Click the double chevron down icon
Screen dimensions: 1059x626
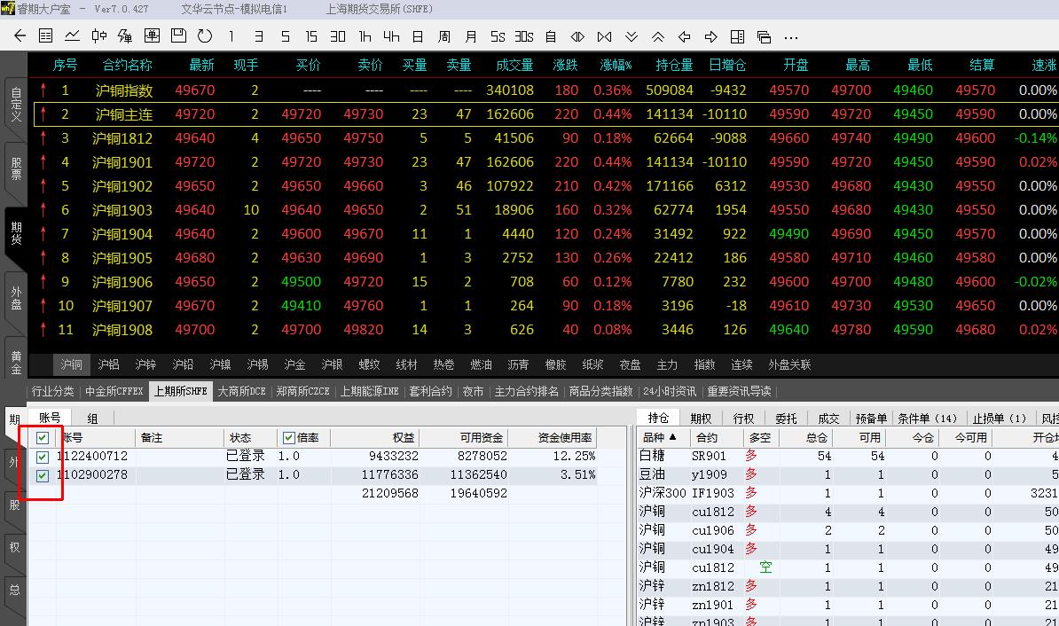[631, 36]
